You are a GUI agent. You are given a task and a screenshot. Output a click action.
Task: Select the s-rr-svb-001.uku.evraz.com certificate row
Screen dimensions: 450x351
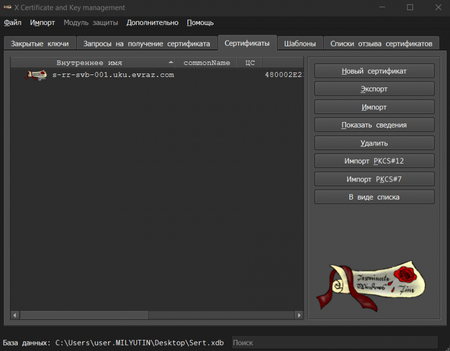[x=113, y=75]
